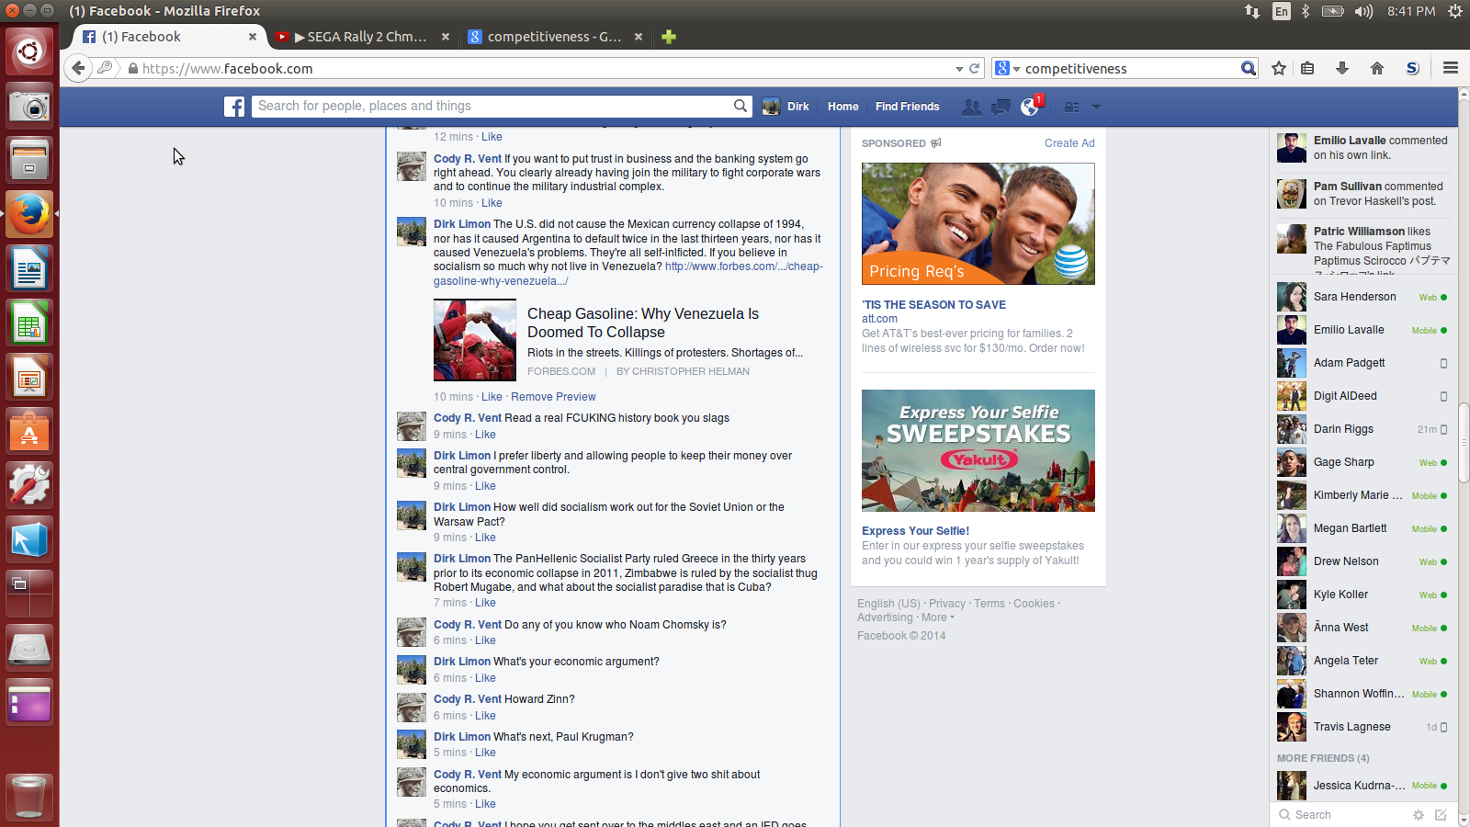The height and width of the screenshot is (827, 1470).
Task: Open the Notifications globe icon
Action: pyautogui.click(x=1029, y=107)
